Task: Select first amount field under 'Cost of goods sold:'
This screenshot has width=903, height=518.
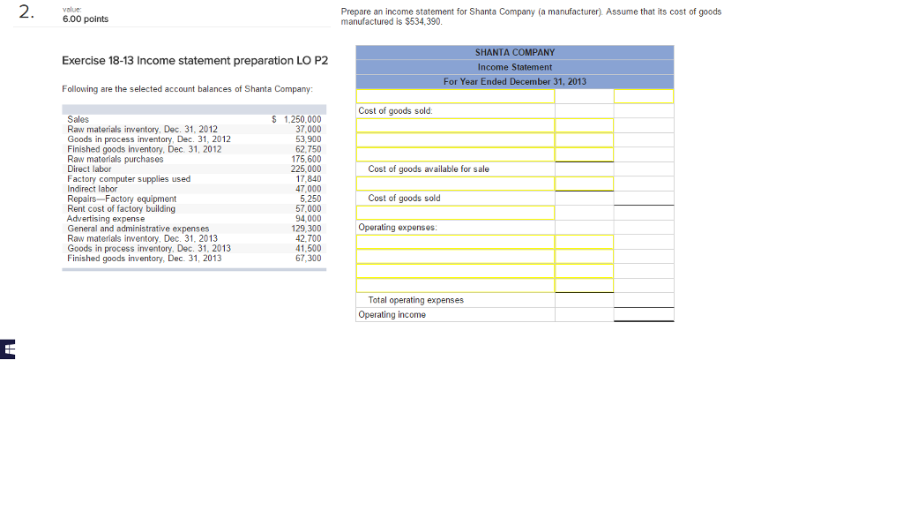Action: (x=584, y=125)
